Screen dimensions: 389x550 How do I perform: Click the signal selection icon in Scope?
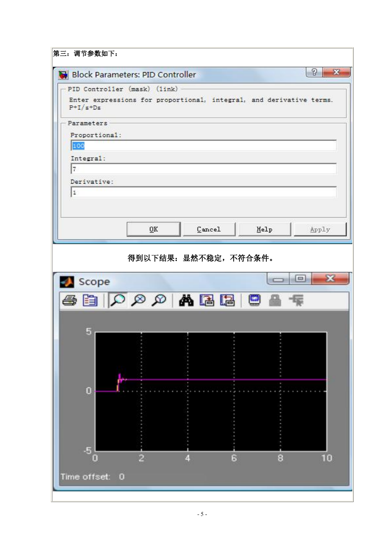tap(295, 301)
